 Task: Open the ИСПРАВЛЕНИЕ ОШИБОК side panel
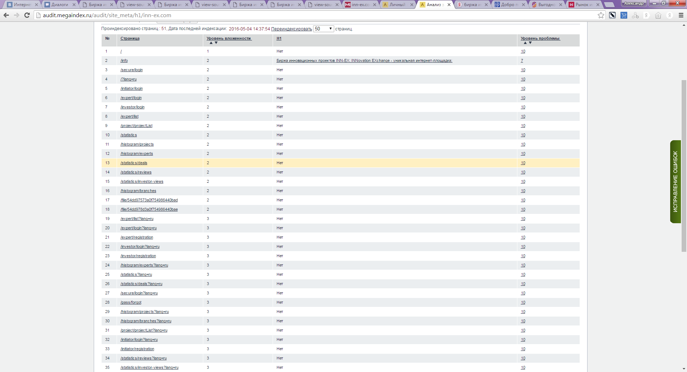676,182
